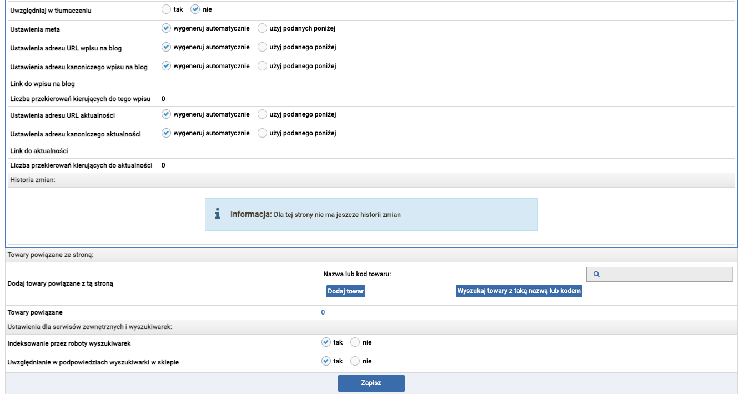The image size is (744, 400).
Task: Select 'tak' for Uwzględniaj w tłumaczeniu
Action: pos(166,9)
